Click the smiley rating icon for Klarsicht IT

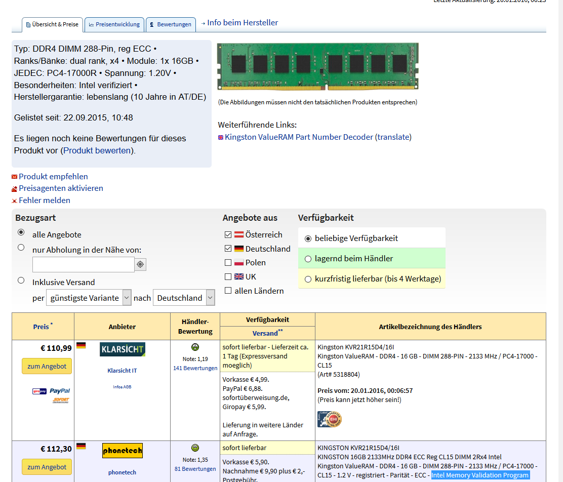click(195, 347)
